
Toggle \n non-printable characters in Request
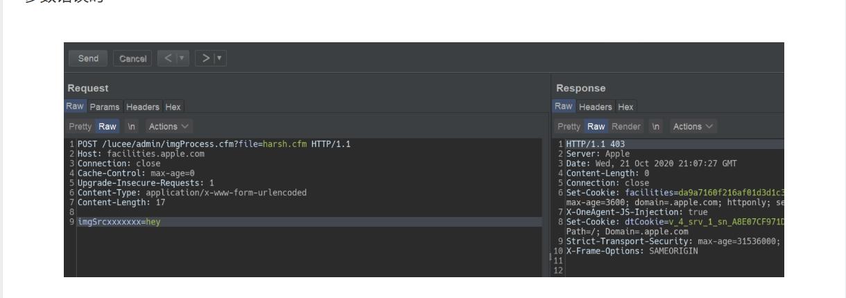[130, 127]
